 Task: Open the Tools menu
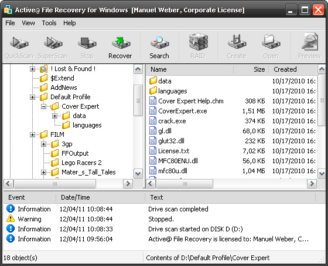49,23
